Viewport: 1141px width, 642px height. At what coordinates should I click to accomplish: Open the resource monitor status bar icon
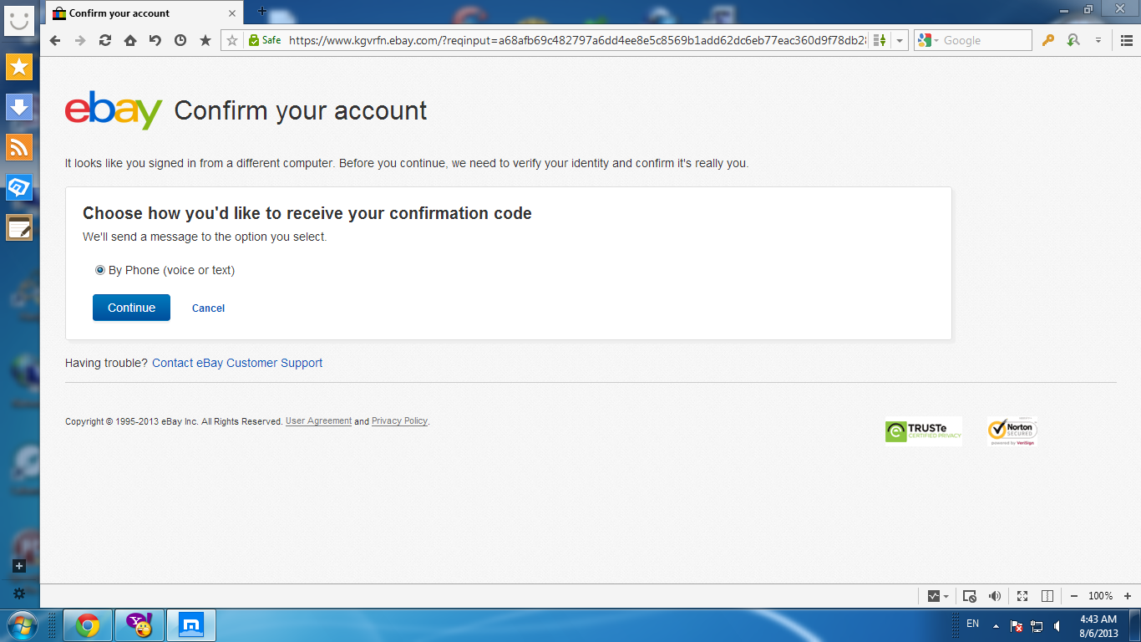click(x=934, y=596)
